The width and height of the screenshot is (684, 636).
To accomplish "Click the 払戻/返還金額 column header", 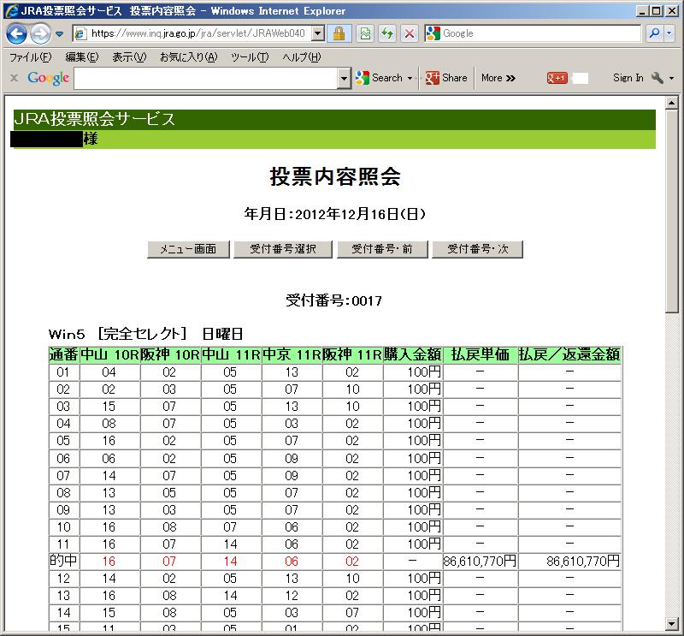I will (x=569, y=354).
